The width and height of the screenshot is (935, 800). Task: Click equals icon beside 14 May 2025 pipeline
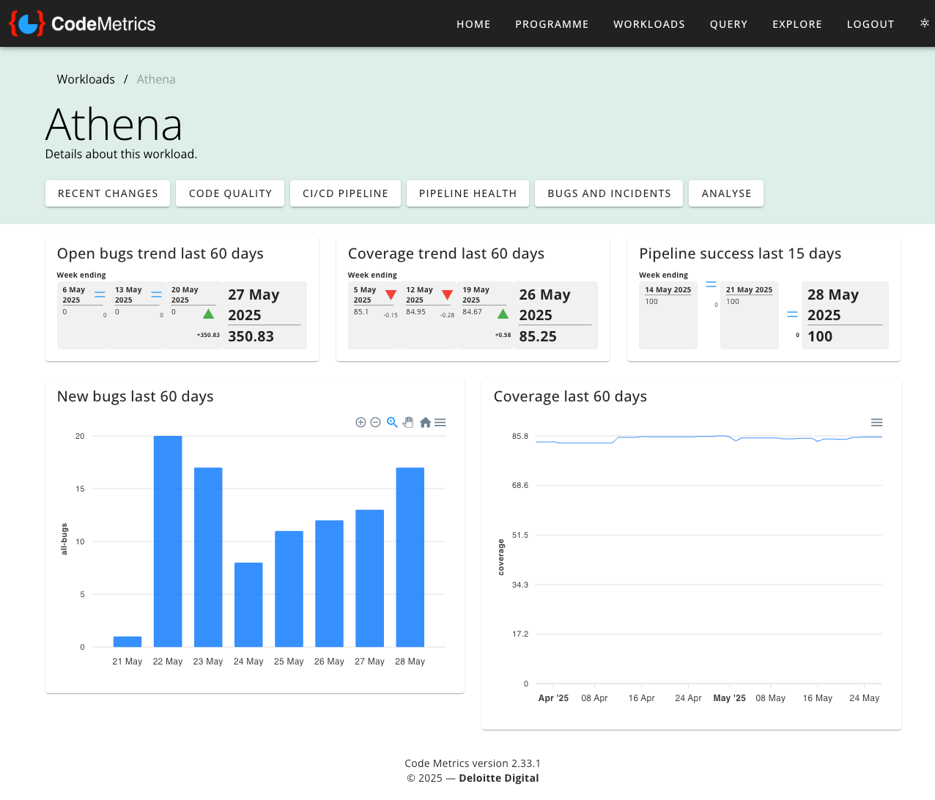(711, 284)
